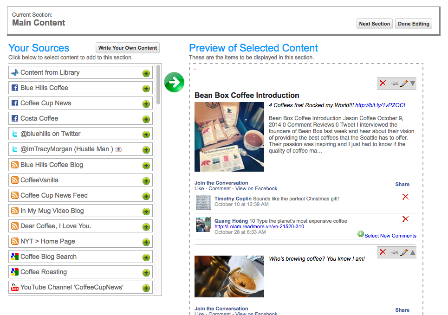This screenshot has width=448, height=315.
Task: Pin the brewing coffee item
Action: click(x=394, y=252)
